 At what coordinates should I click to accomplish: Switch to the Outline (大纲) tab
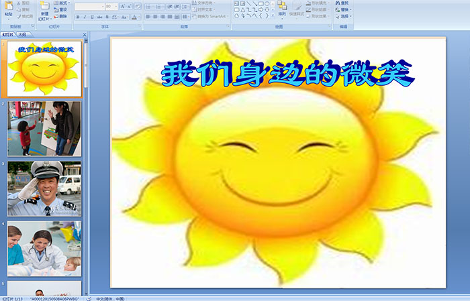[x=22, y=34]
